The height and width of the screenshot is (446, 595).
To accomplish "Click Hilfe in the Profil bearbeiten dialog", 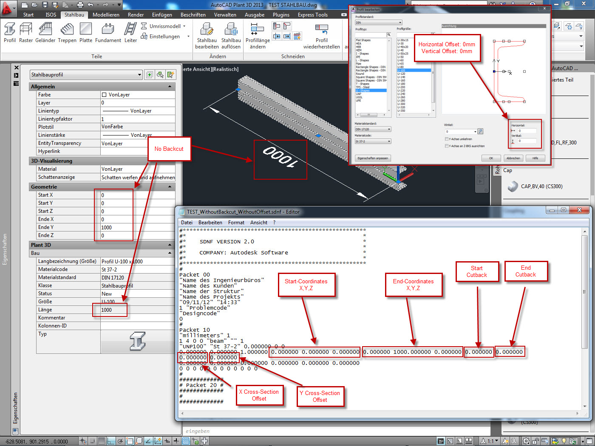I will pos(535,158).
